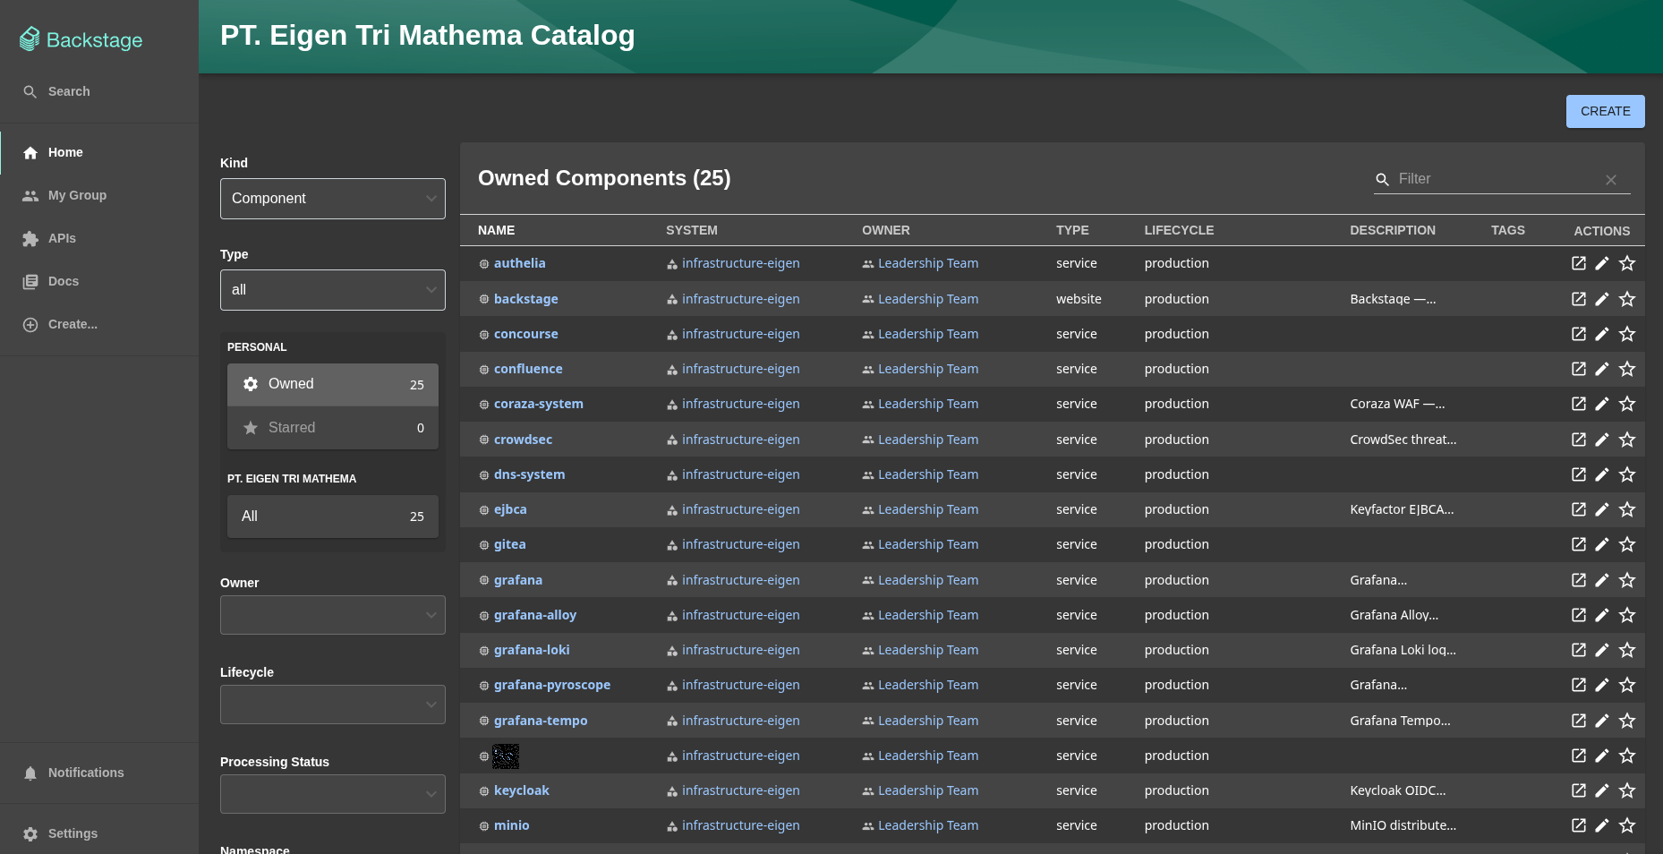Star the gitea component
The width and height of the screenshot is (1663, 854).
click(x=1627, y=544)
